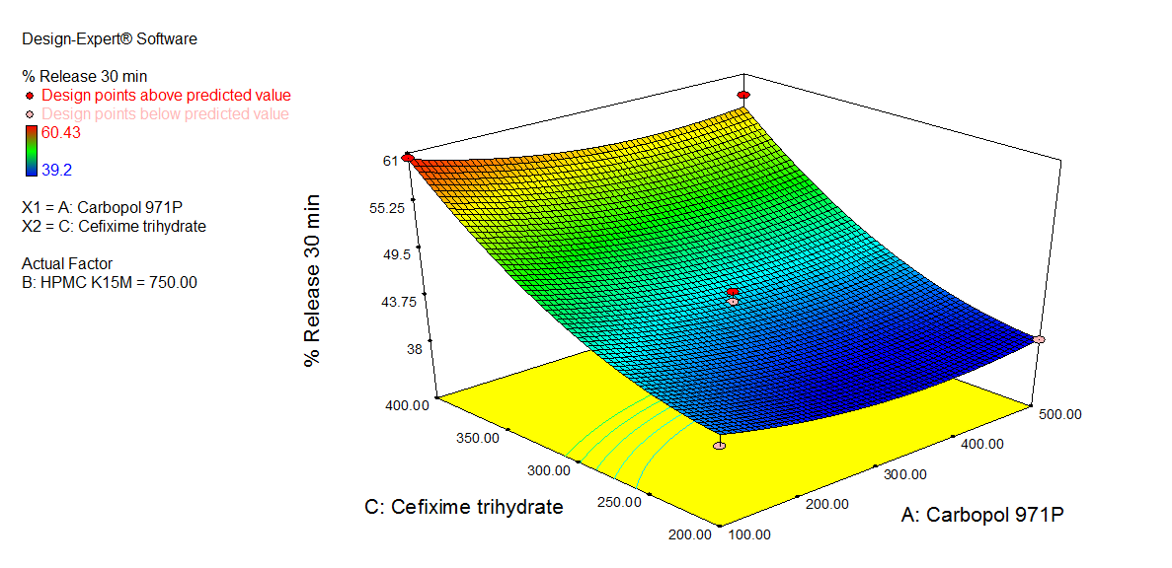Click the 'B: HPMC K15M = 750.00' factor text

[110, 282]
